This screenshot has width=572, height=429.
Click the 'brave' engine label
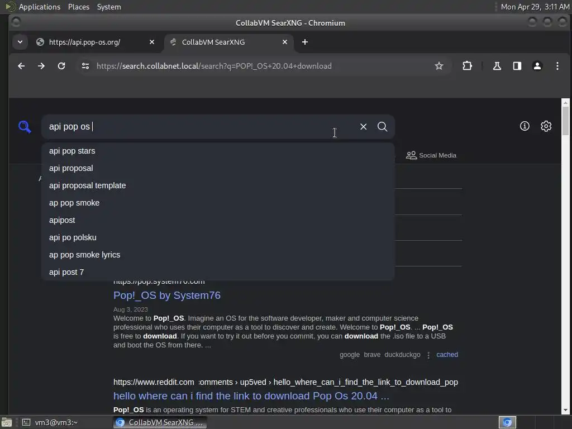point(372,355)
